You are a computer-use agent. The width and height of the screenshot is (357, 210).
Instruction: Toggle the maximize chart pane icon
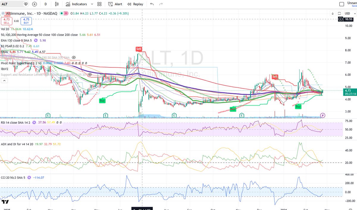point(339,13)
